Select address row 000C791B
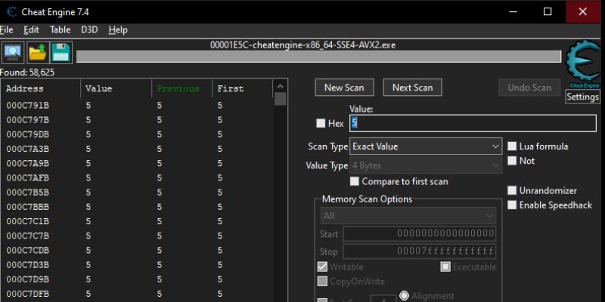 (138, 106)
